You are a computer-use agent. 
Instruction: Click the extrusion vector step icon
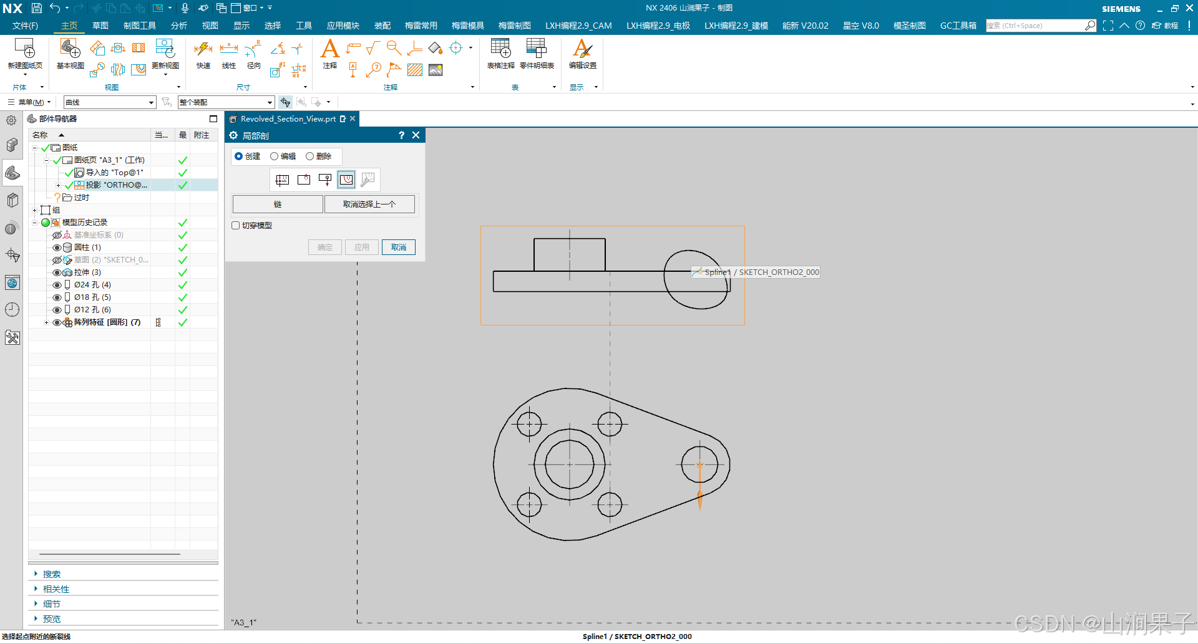(325, 180)
